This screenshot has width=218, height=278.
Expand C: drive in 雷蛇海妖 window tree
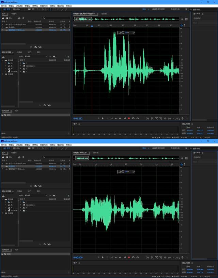pos(6,63)
